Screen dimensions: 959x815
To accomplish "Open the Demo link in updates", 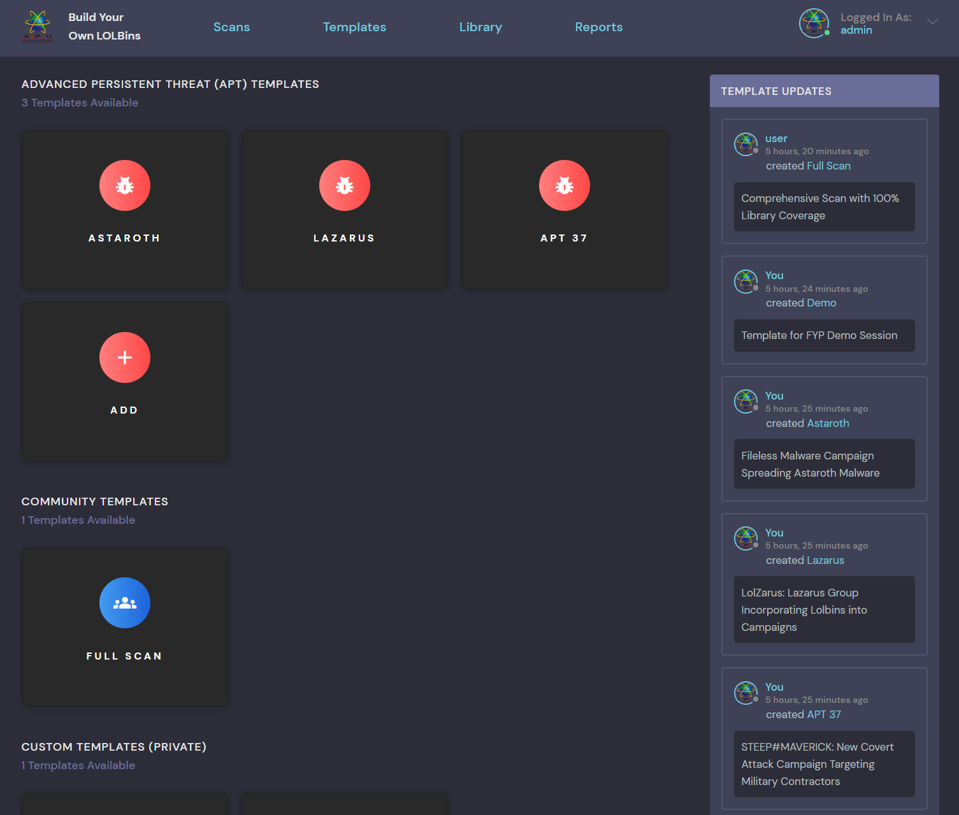I will click(821, 303).
